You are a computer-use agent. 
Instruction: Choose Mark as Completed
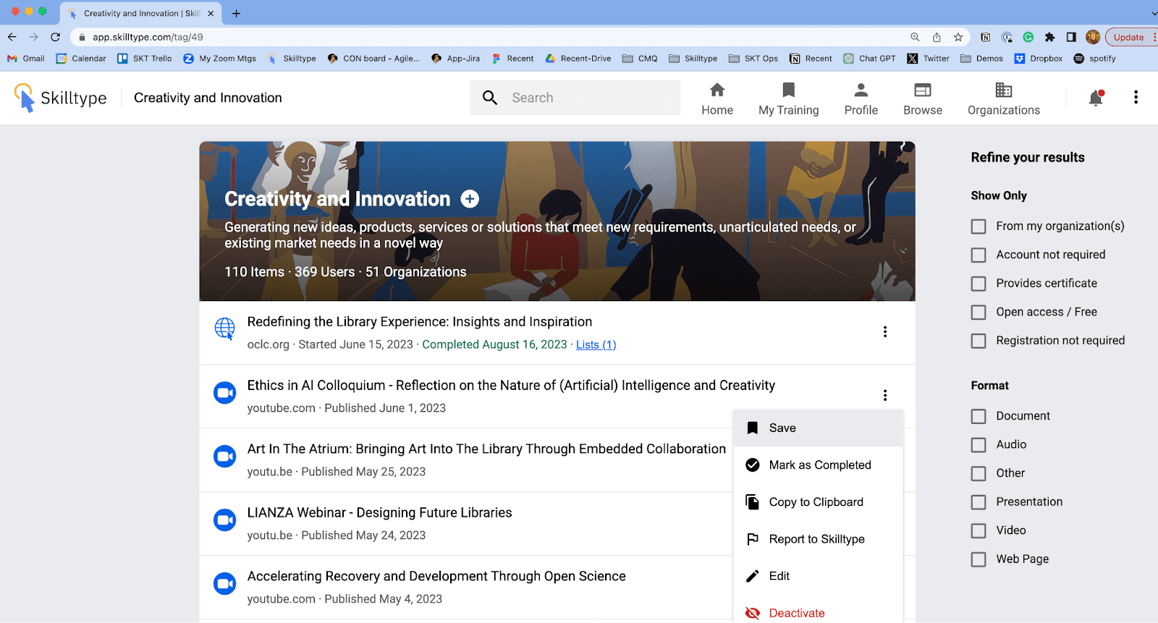click(x=818, y=465)
